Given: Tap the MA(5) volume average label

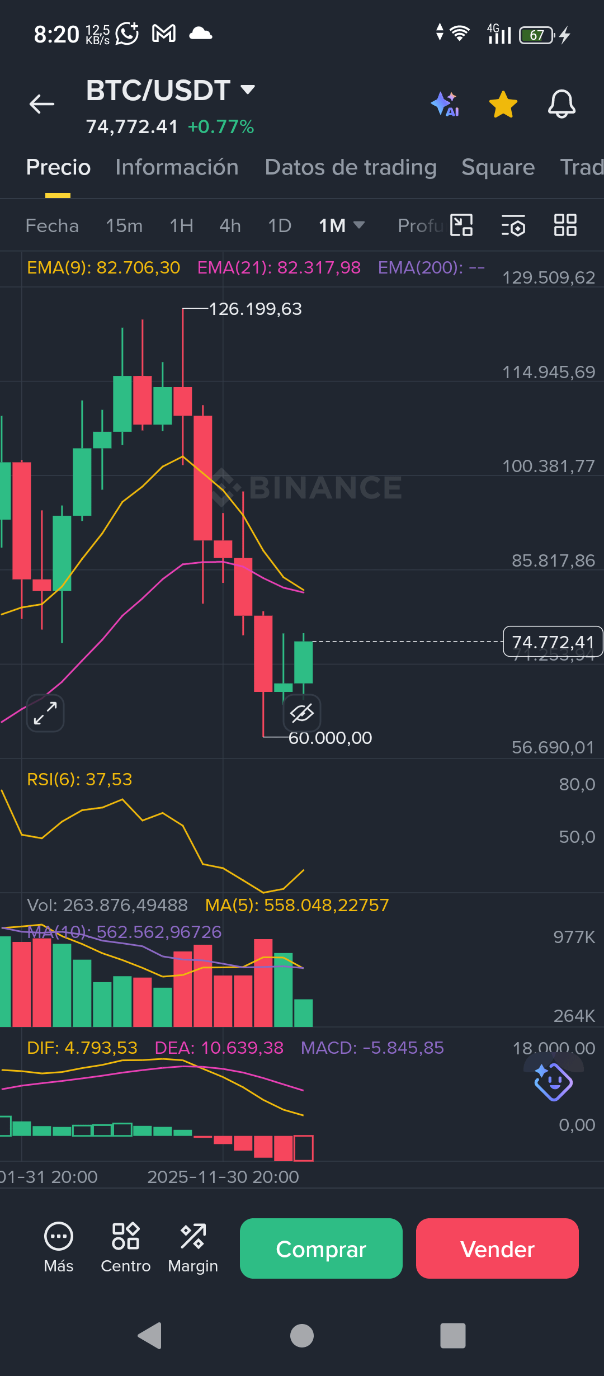Looking at the screenshot, I should (297, 905).
